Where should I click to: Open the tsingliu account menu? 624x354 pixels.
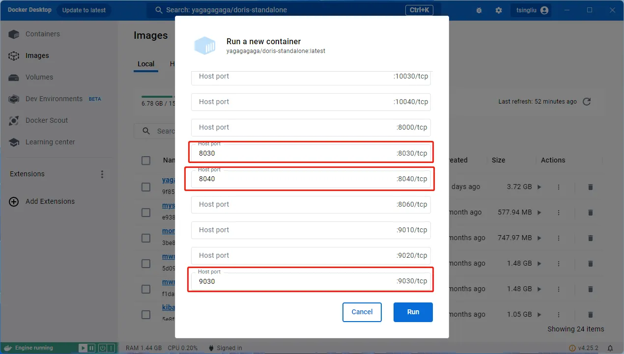click(x=531, y=10)
